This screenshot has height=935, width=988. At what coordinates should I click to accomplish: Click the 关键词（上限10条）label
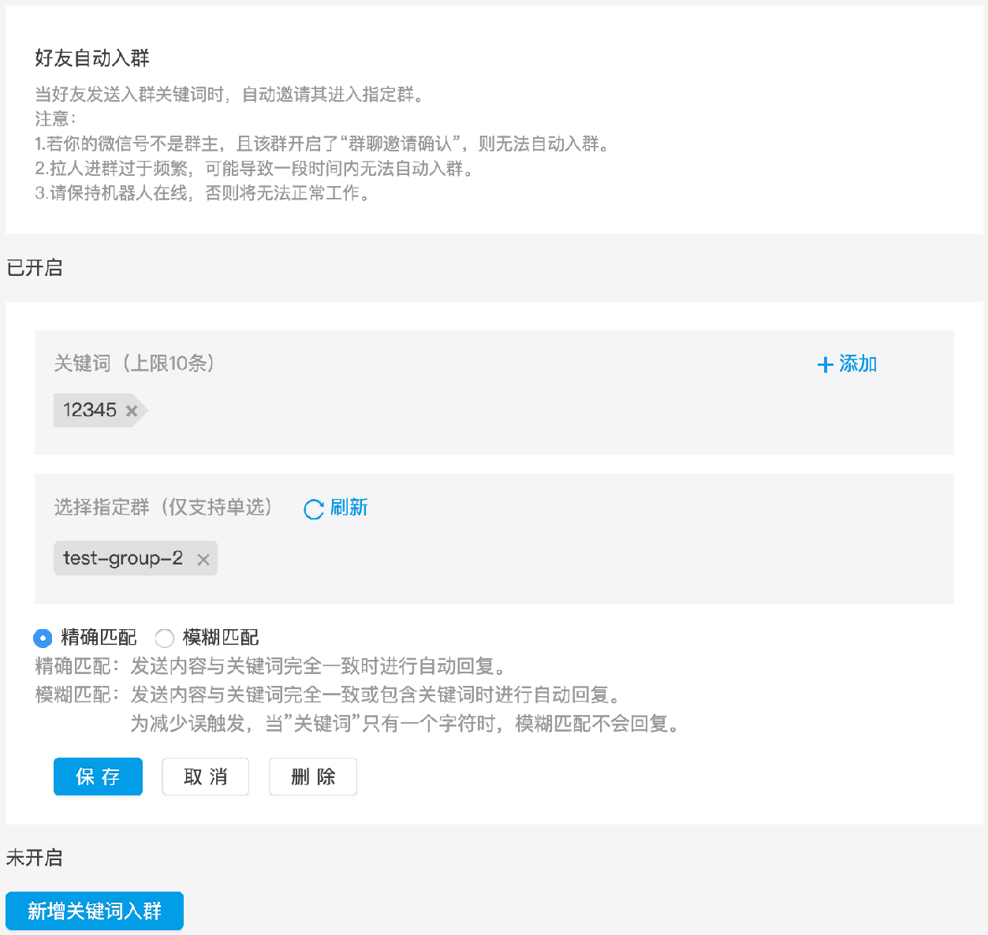134,363
